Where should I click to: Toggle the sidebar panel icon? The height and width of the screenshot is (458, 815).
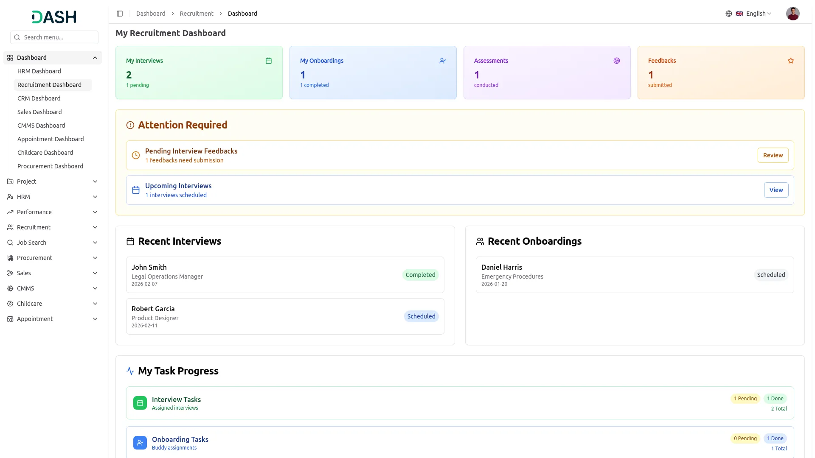coord(120,14)
